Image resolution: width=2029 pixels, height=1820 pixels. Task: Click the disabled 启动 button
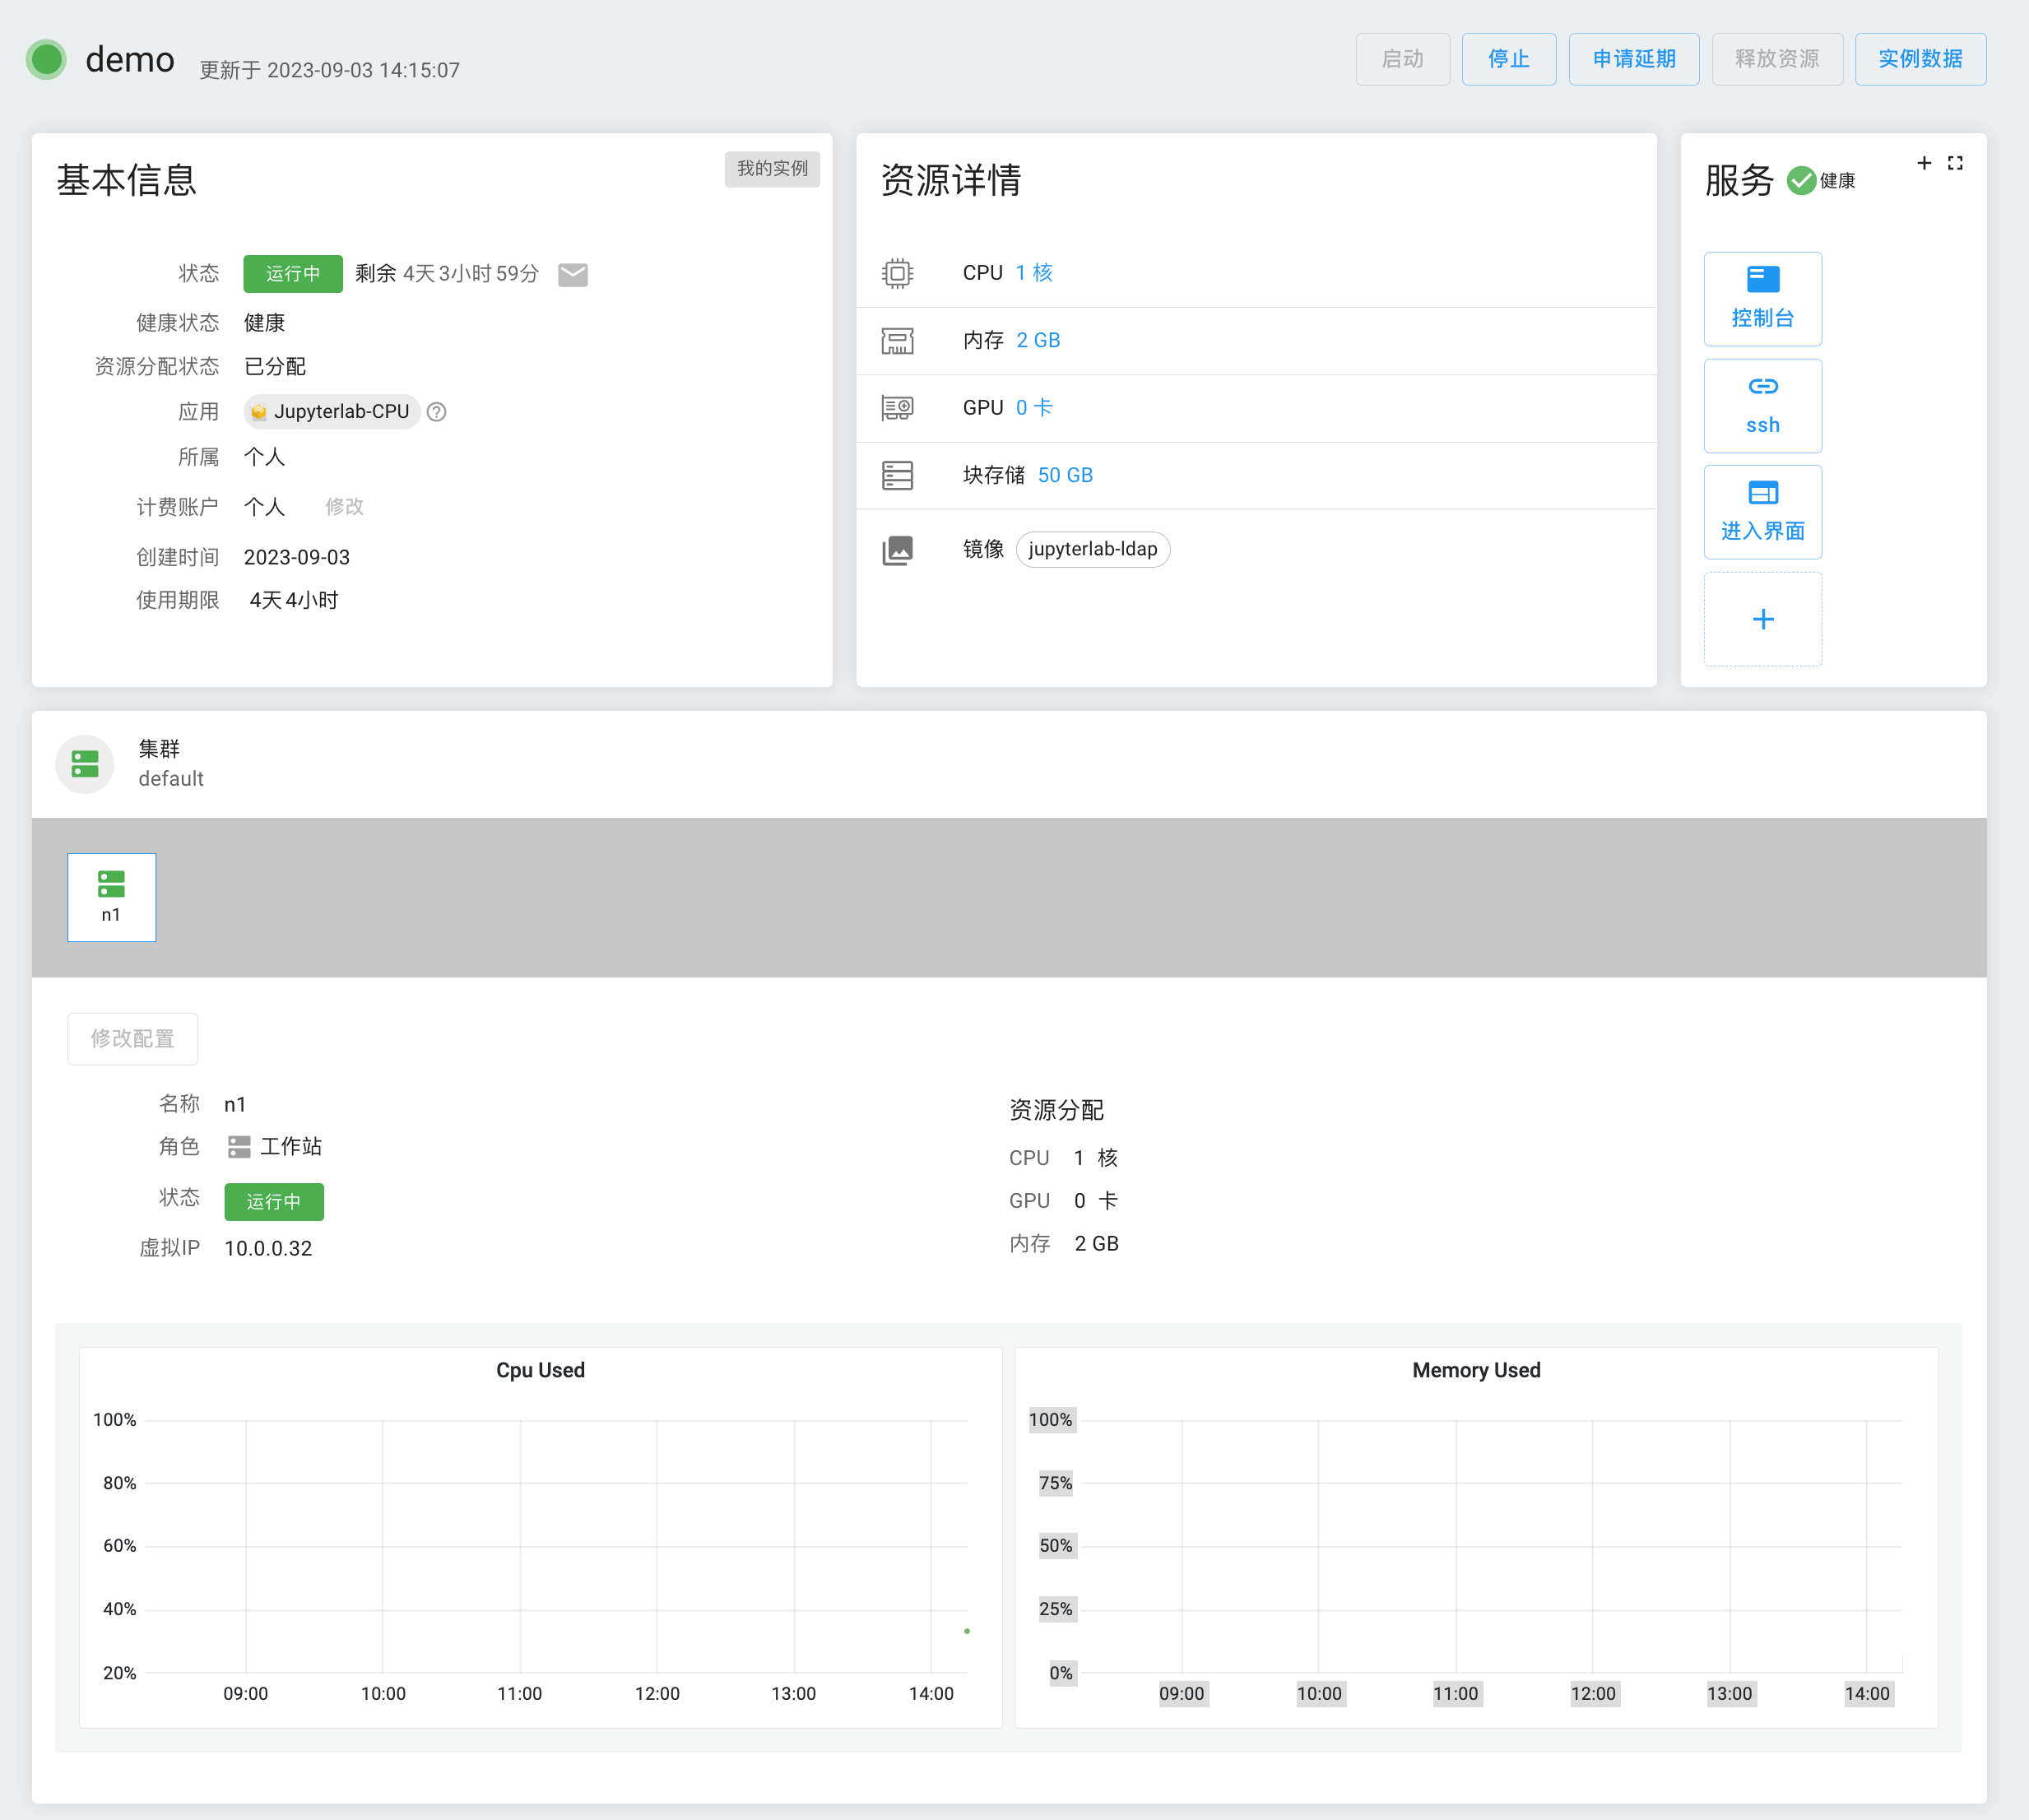(1402, 59)
